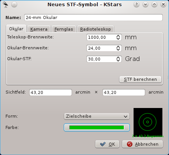Click the round pin button beside telescope icon
Image resolution: width=169 pixels, height=155 pixels.
point(14,5)
